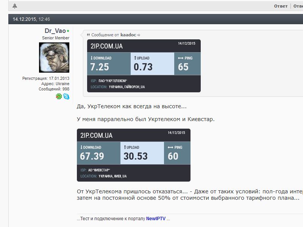
Task: Select Сообщений: 998 text
Action: 54,89
